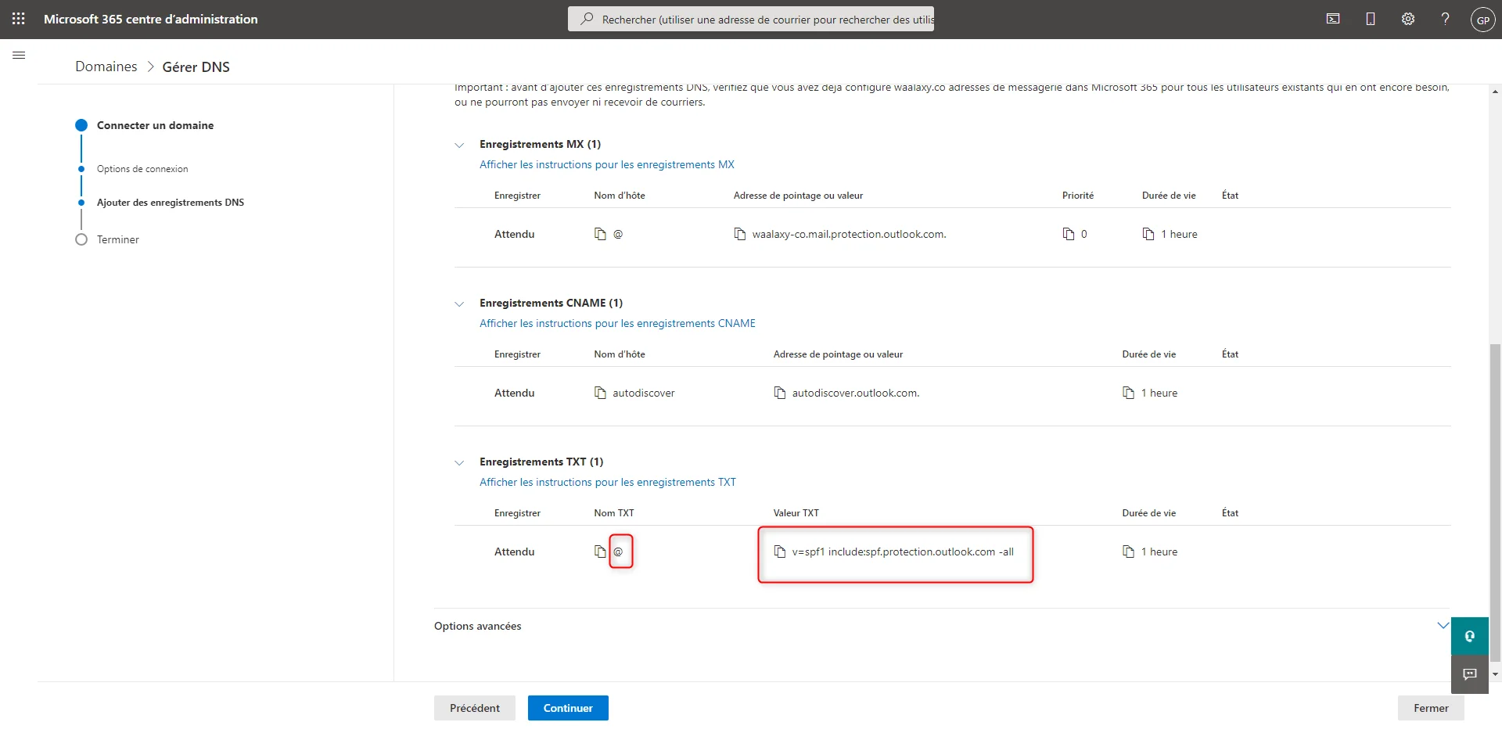Screen dimensions: 1502x733
Task: Open instructions for CNAME records
Action: [x=617, y=323]
